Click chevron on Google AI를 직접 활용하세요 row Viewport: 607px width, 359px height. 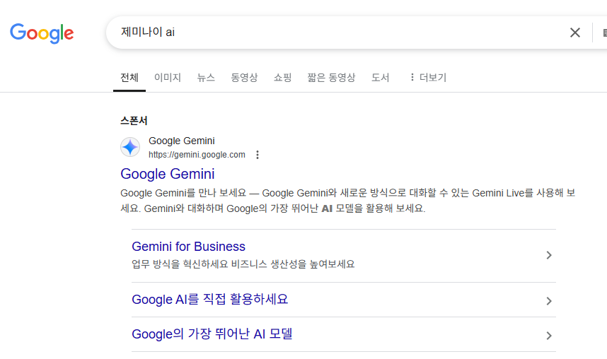pyautogui.click(x=548, y=301)
